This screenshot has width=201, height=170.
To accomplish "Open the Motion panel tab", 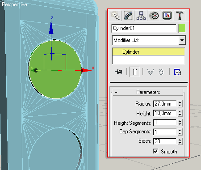I will point(154,16).
